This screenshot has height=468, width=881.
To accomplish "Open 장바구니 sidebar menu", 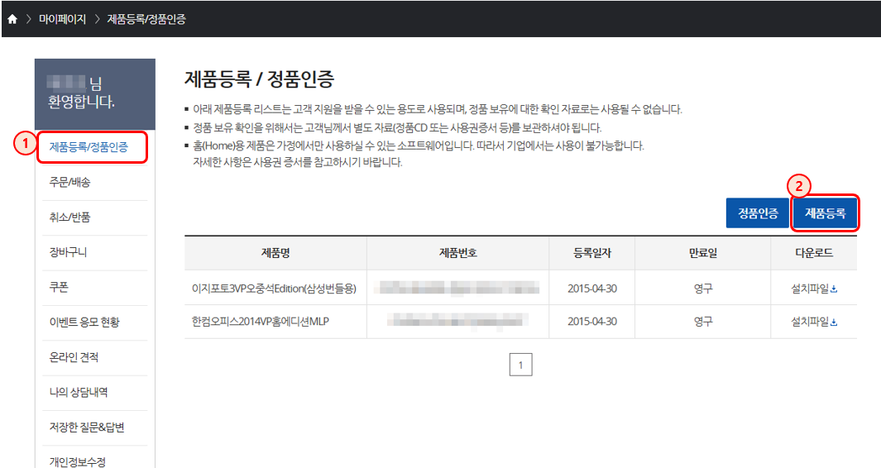I will click(68, 252).
